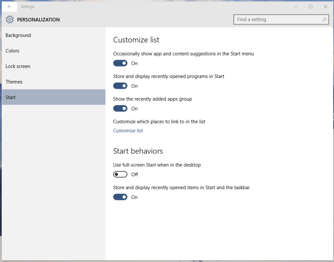This screenshot has height=262, width=334.
Task: Go to Lock screen settings
Action: (x=18, y=66)
